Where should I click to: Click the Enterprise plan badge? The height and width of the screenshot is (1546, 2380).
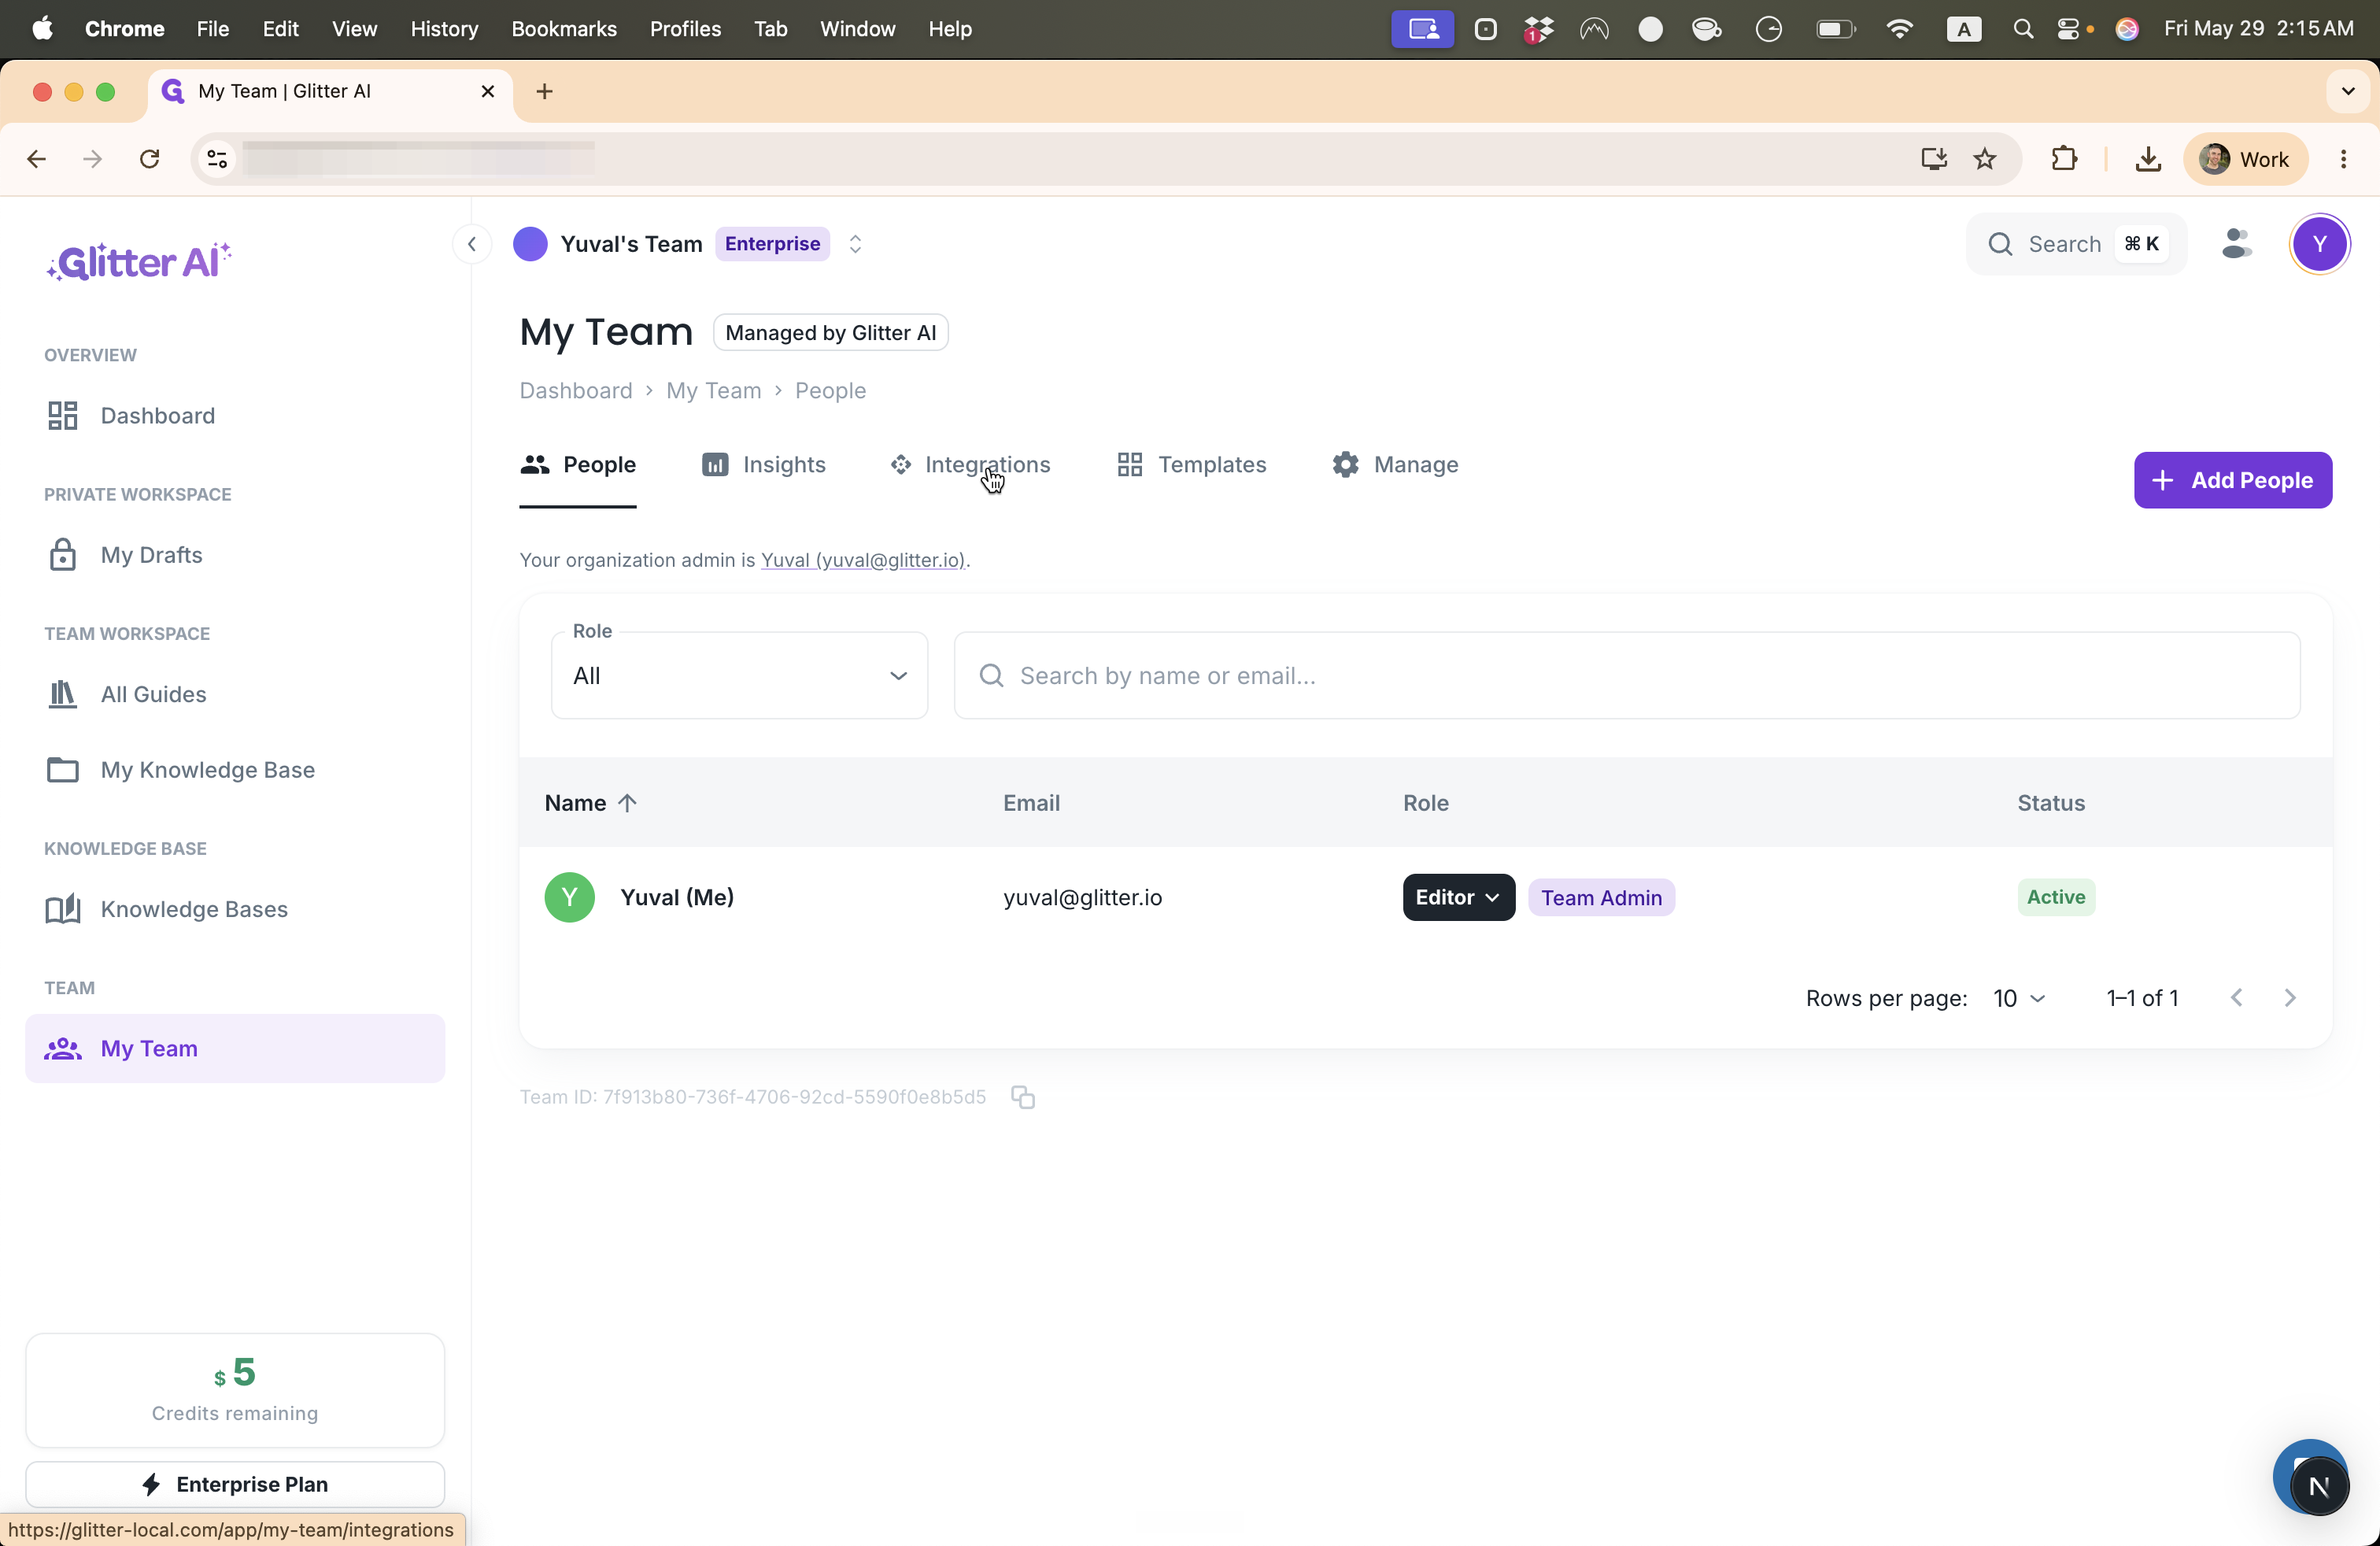tap(772, 244)
